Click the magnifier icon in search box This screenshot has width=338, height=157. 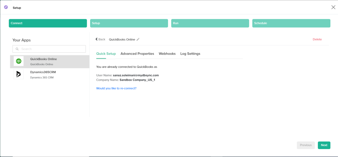[17, 49]
